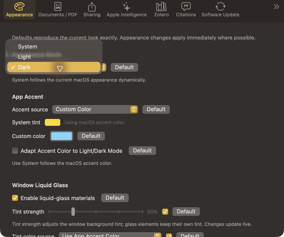Click 'Using macOS accent color.' hint text

tap(95, 122)
